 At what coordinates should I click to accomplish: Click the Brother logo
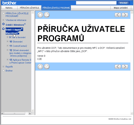click(x=9, y=3)
